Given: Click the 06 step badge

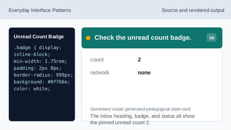Looking at the screenshot, I should tap(212, 38).
